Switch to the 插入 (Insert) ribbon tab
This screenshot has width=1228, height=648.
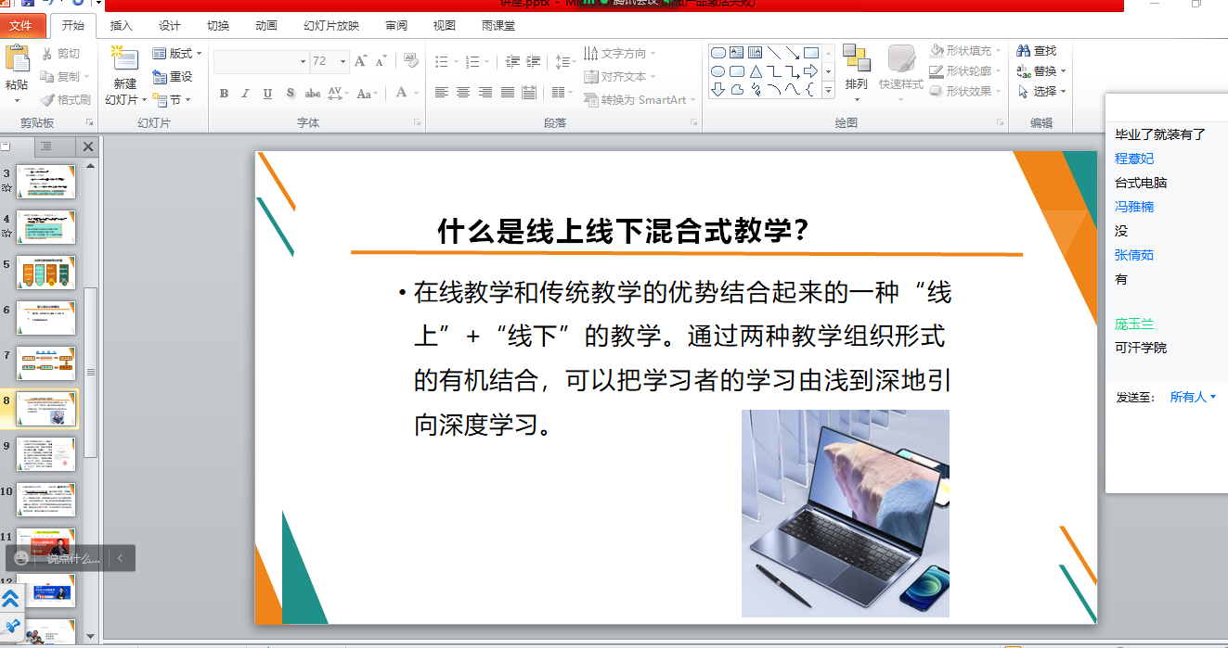pyautogui.click(x=121, y=26)
